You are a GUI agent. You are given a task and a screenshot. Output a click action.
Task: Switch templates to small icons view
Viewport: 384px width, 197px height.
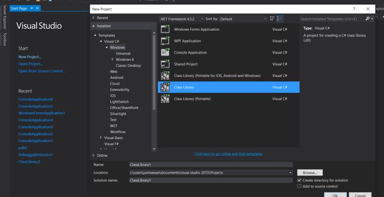272,19
